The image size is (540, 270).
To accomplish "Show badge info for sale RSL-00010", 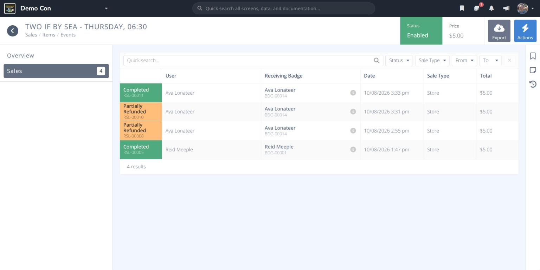I will (353, 112).
